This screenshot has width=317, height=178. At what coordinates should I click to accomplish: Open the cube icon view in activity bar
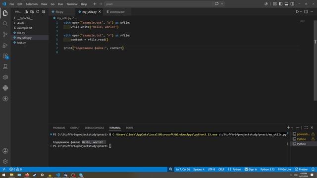coord(5,77)
